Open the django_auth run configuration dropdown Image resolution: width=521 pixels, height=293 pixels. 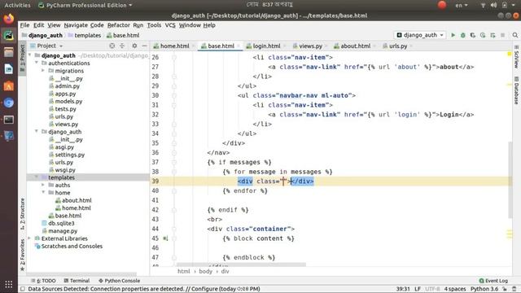(x=420, y=35)
